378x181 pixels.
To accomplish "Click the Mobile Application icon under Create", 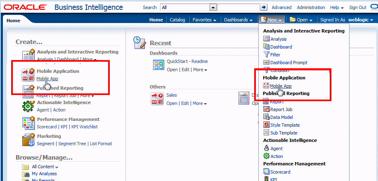I will pos(28,75).
